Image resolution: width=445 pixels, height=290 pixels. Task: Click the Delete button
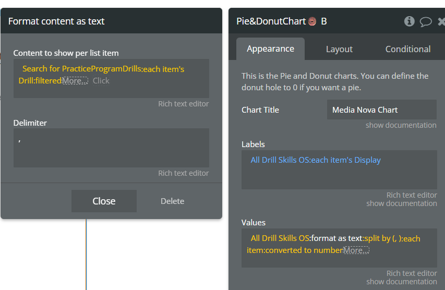pos(172,201)
